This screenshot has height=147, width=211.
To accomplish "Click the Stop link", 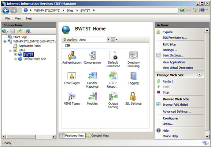I will [x=166, y=92].
